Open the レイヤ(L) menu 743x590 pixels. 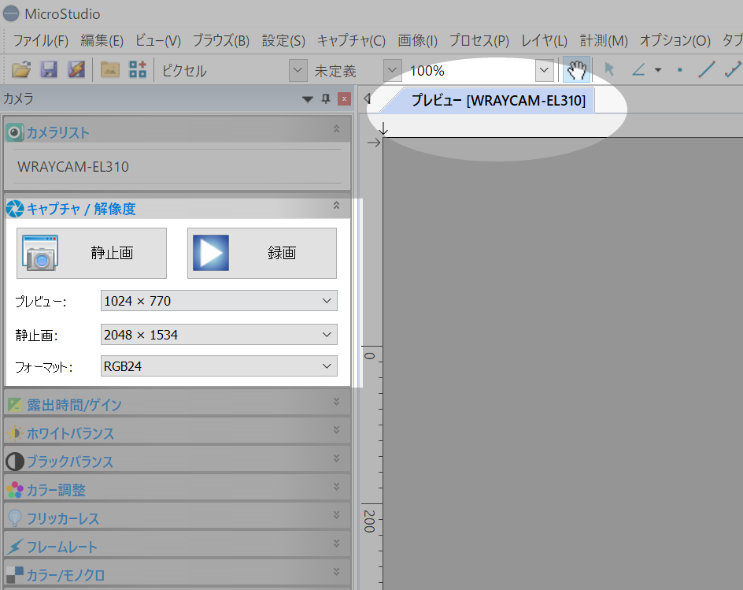point(544,41)
